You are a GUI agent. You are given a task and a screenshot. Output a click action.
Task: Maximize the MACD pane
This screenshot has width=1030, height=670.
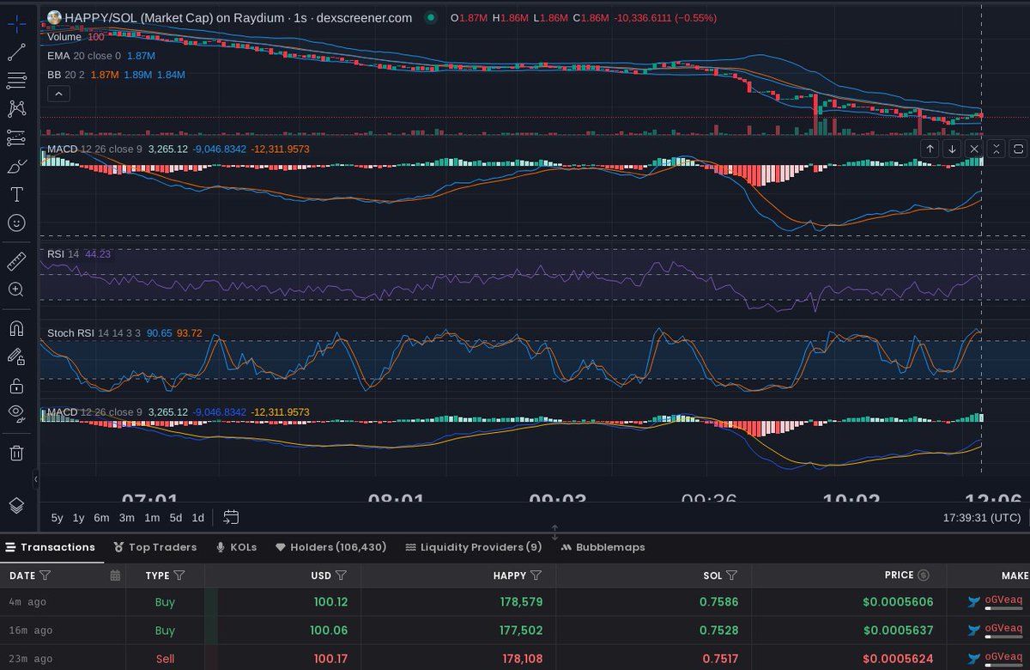(x=1019, y=149)
